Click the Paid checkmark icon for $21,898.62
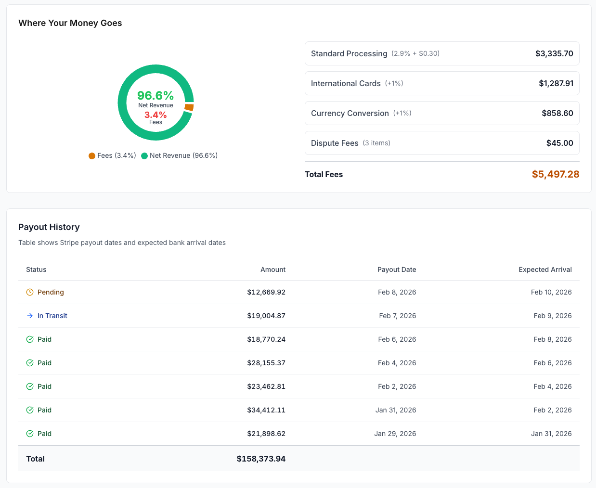Screen dimensions: 596x488 pos(30,434)
